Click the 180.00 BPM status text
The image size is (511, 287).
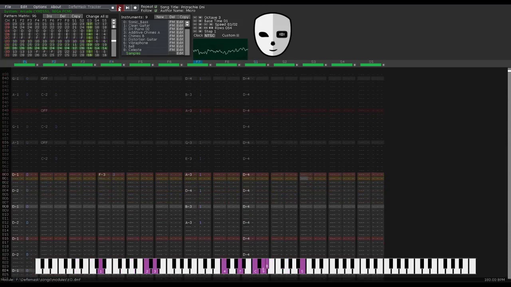pos(495,279)
